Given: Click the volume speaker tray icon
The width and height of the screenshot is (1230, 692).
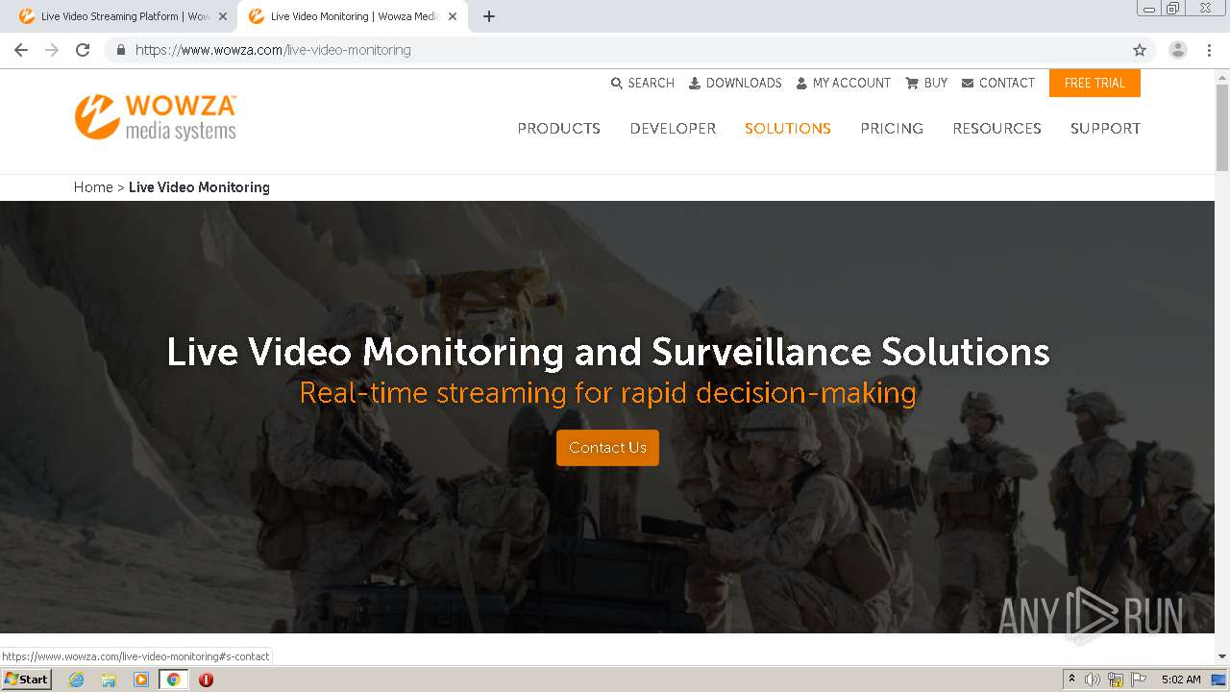Looking at the screenshot, I should (1094, 680).
